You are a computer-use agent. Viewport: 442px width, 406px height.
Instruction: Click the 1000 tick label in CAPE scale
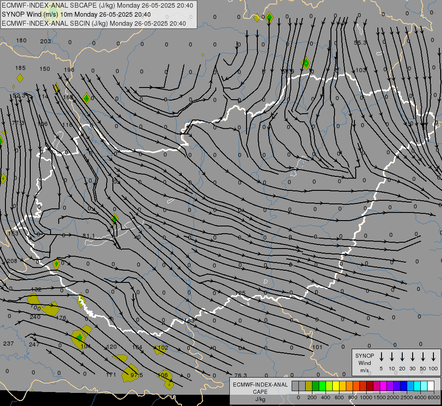366,397
